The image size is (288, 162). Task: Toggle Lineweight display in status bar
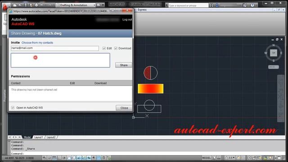pyautogui.click(x=94, y=158)
